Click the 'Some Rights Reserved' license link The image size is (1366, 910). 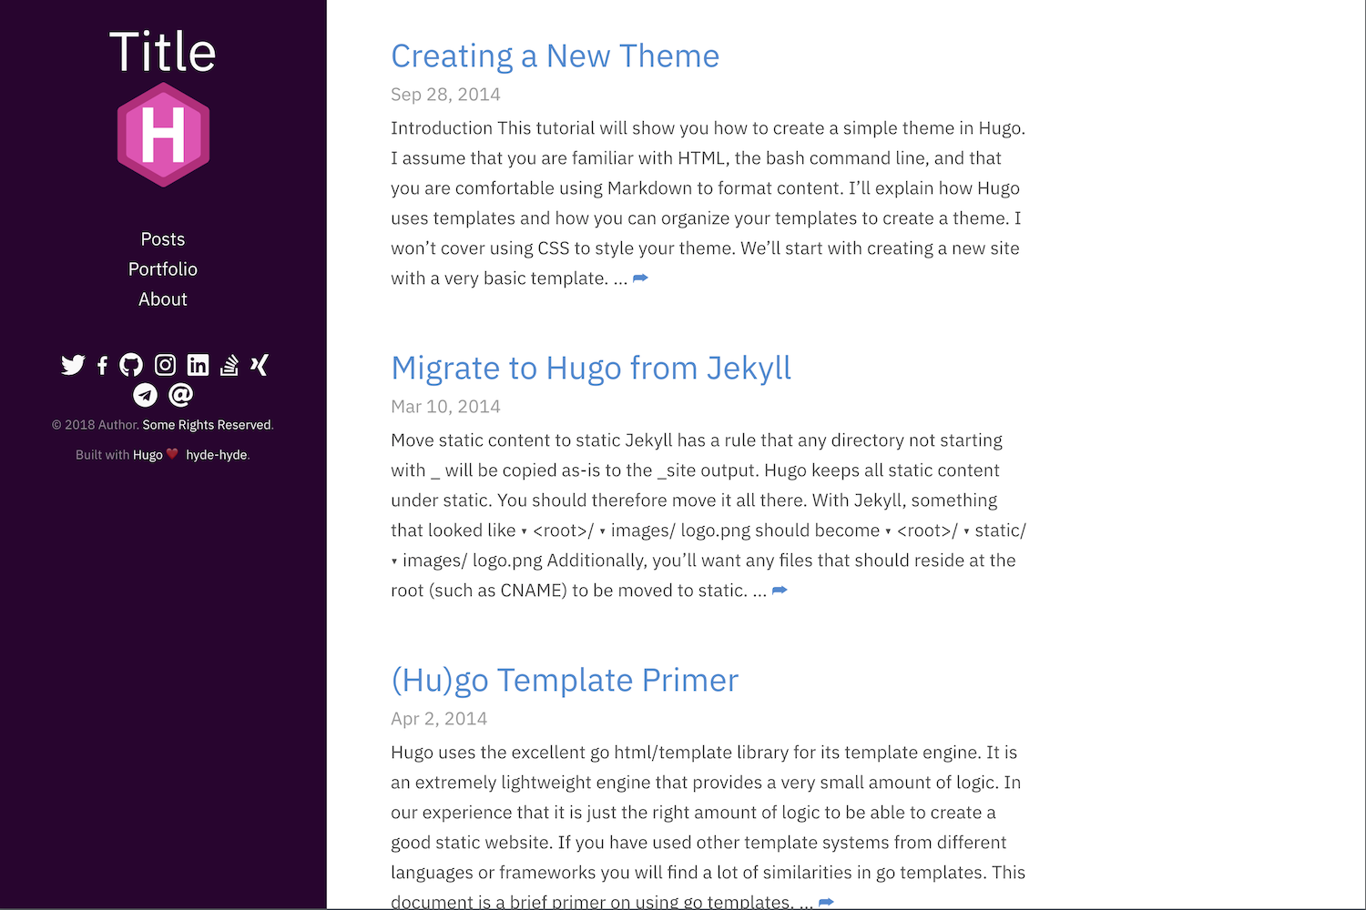[x=207, y=425]
